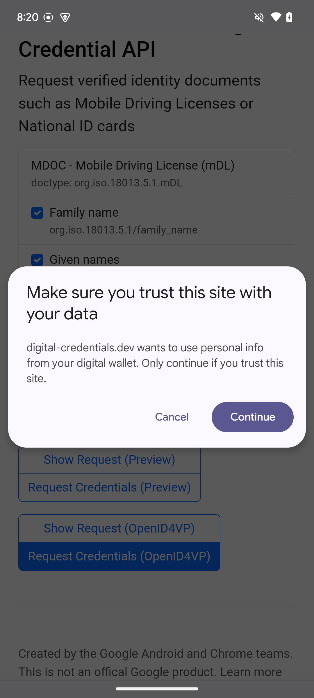Uncheck the Family name checkbox
The height and width of the screenshot is (698, 314).
pyautogui.click(x=37, y=213)
